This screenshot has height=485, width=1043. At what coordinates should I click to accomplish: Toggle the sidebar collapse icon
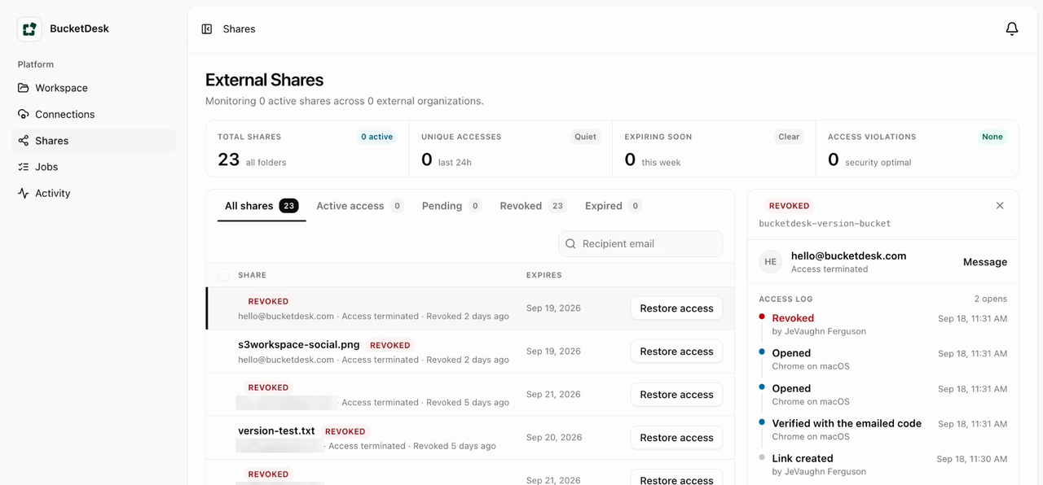pos(207,29)
